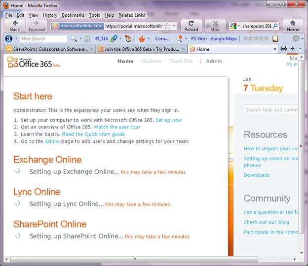The height and width of the screenshot is (266, 308).
Task: Open the Alexa traffic rank graph icon
Action: 87,38
